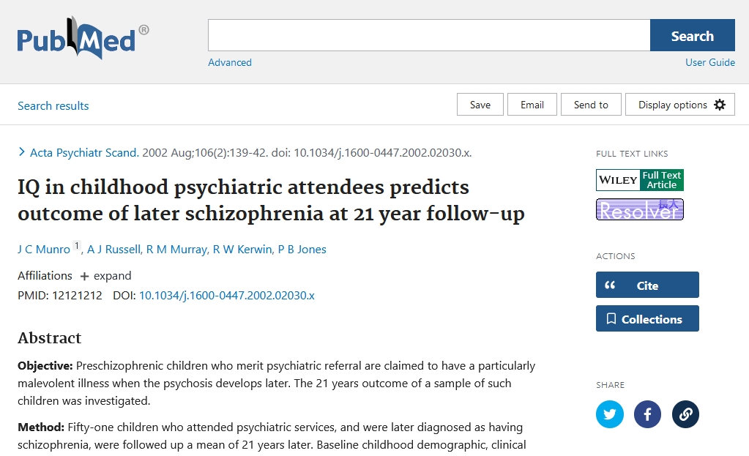Expand journal menu chevron before Acta Psychiatr Scand

(21, 152)
